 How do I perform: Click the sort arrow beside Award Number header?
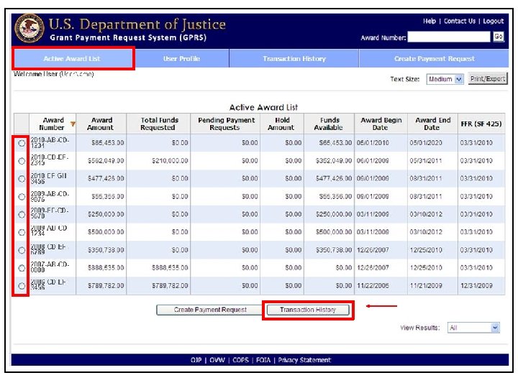point(73,124)
